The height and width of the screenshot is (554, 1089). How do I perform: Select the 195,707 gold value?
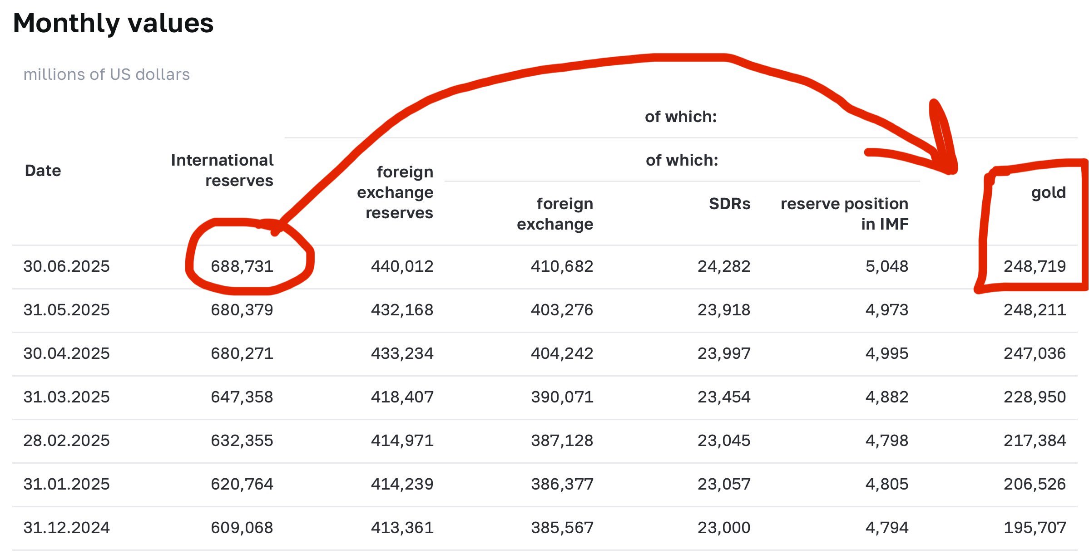pos(1035,528)
